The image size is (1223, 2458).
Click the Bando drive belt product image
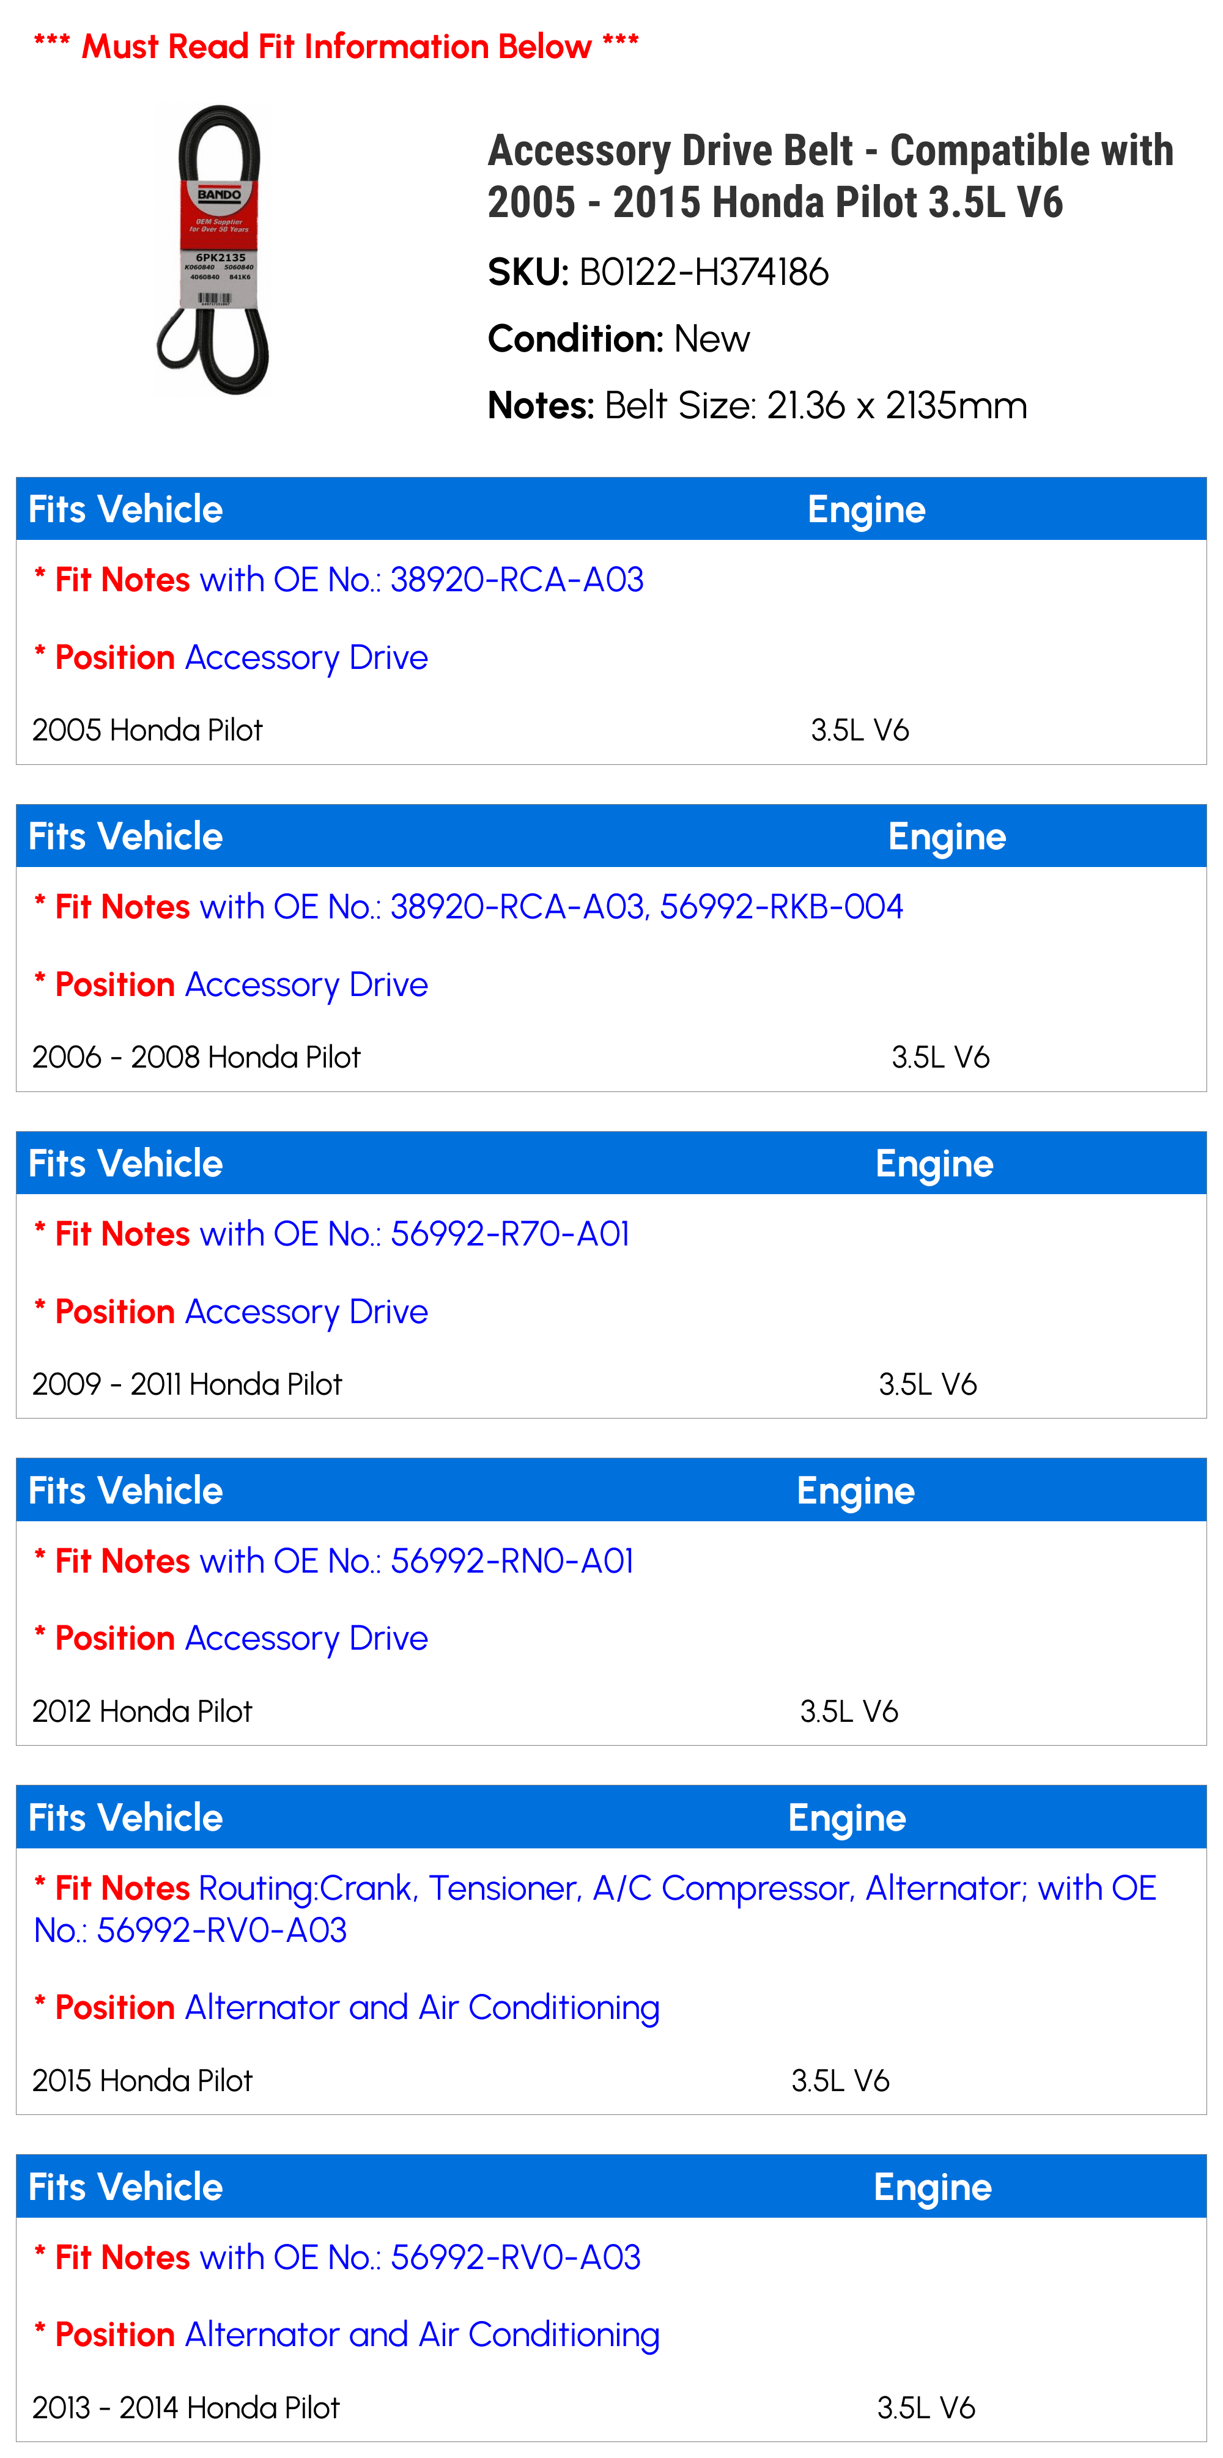pos(213,250)
